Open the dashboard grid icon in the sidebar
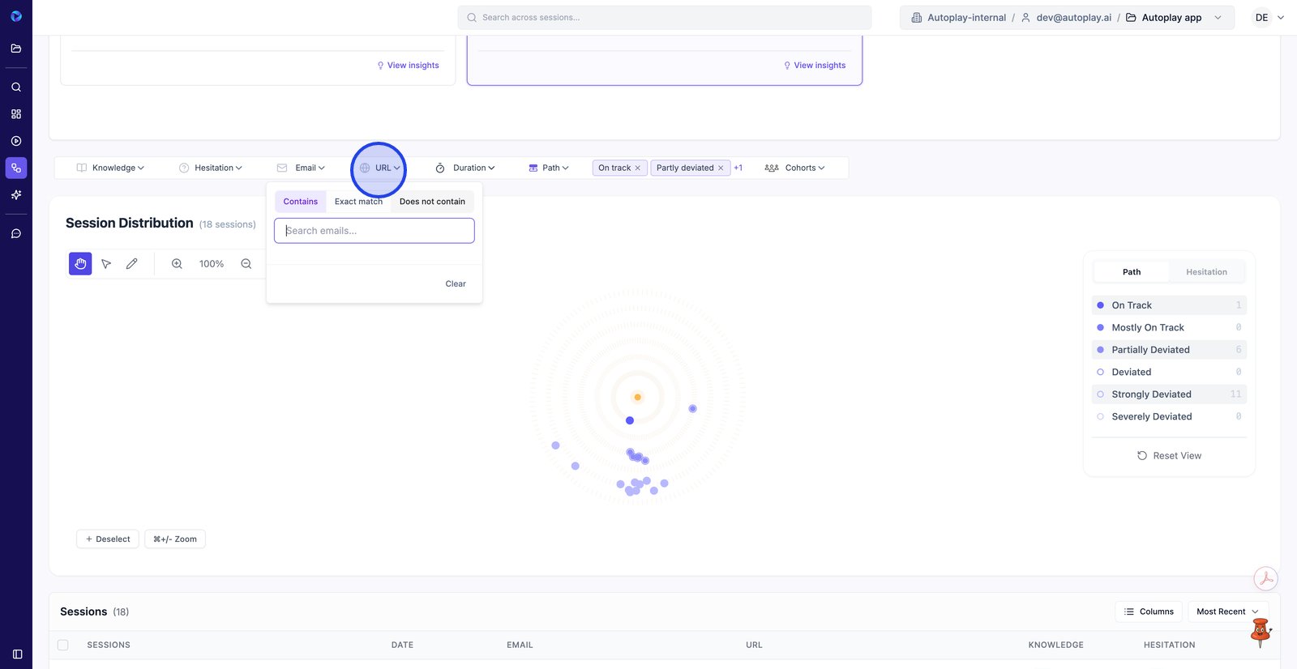 point(16,114)
